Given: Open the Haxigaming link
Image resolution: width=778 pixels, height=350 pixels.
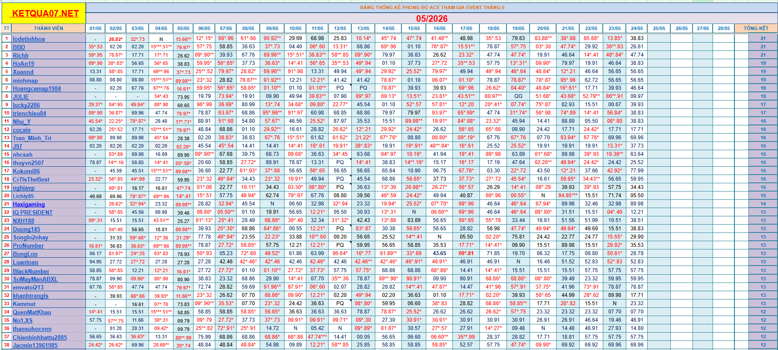Looking at the screenshot, I should (29, 204).
